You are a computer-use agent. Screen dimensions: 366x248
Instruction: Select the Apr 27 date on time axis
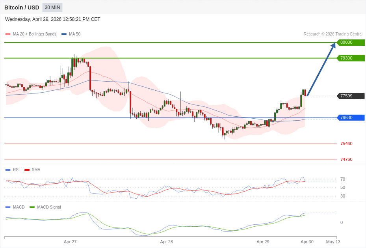pyautogui.click(x=70, y=242)
